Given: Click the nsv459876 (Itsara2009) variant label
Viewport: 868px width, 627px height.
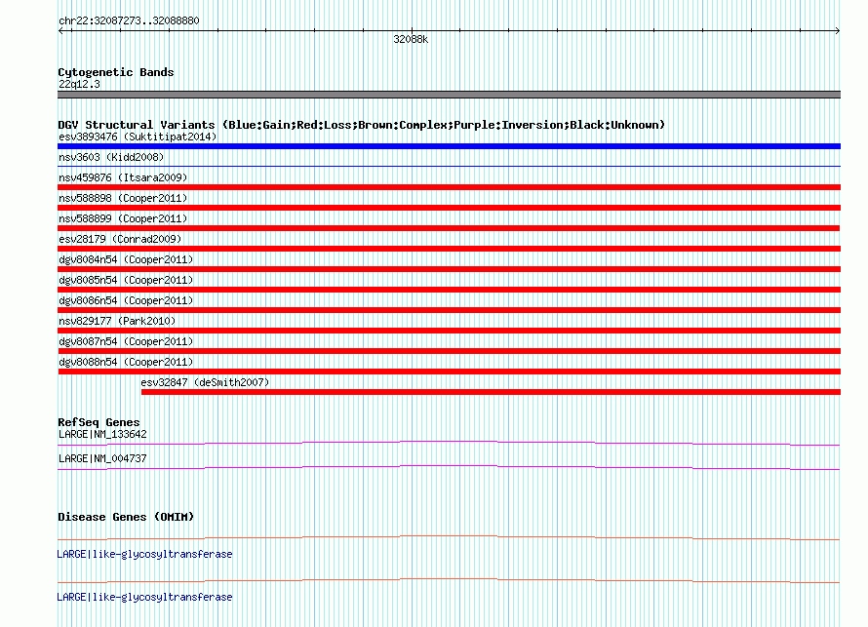Looking at the screenshot, I should click(123, 177).
